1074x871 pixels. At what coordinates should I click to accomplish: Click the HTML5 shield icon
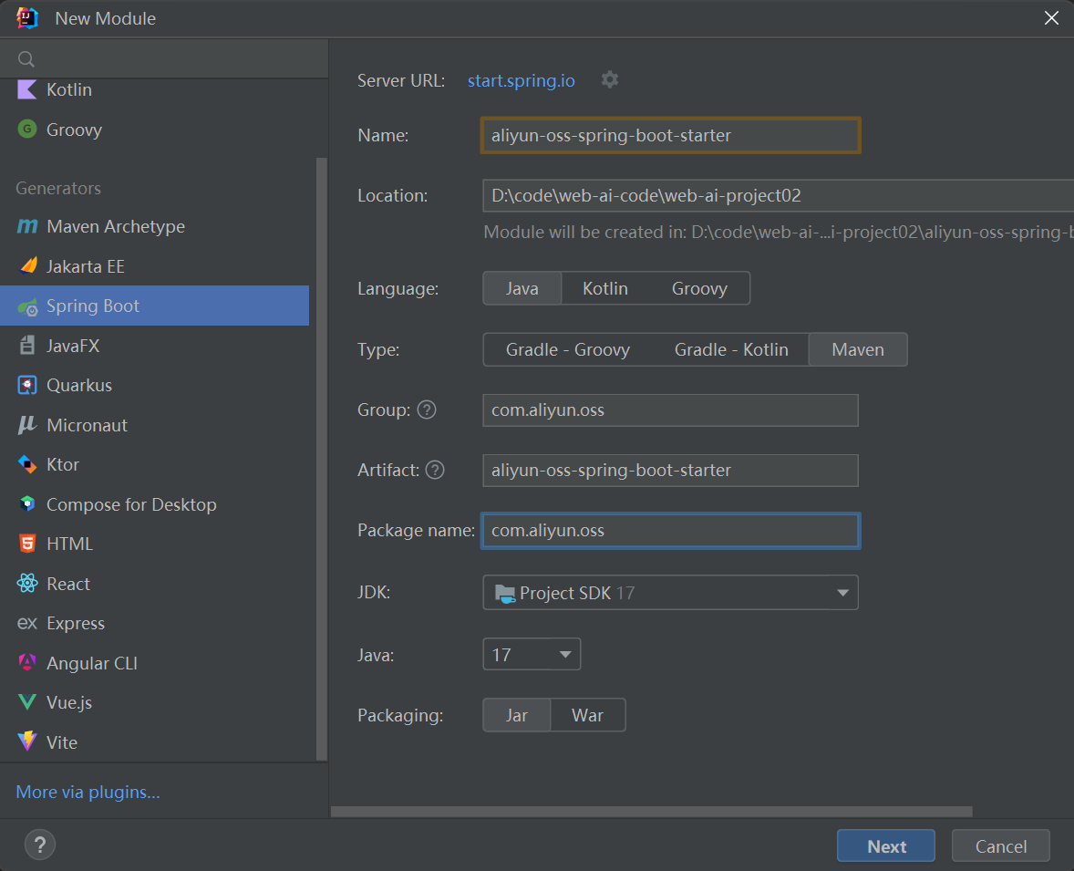[x=26, y=544]
